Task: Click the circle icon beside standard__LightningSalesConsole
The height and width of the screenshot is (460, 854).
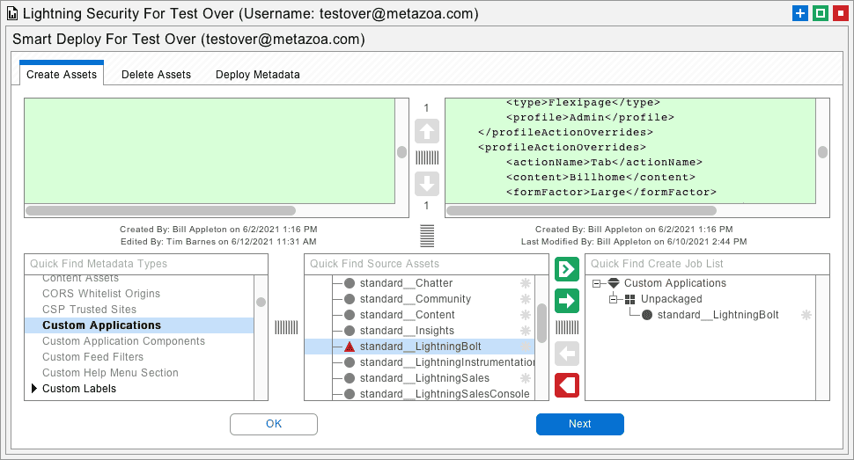Action: pyautogui.click(x=350, y=394)
